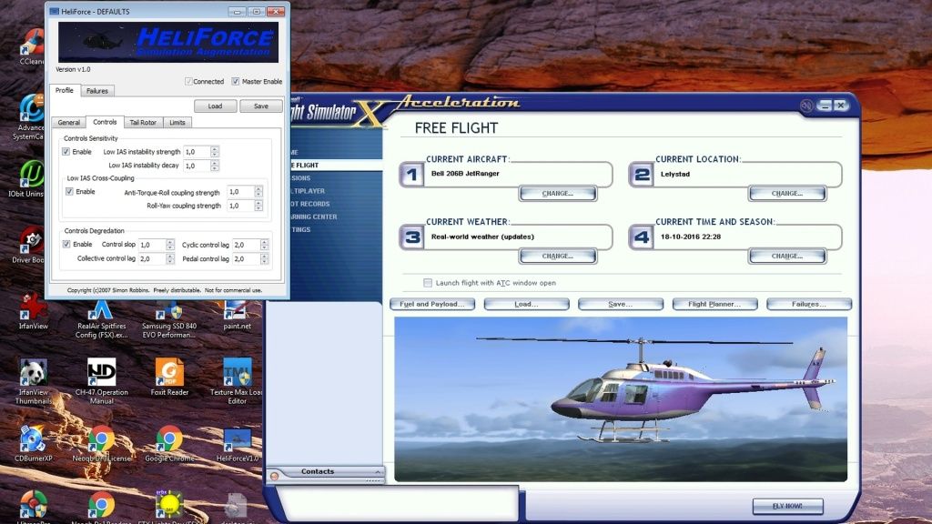Open the CH-47 Operation Manual shortcut

101,381
